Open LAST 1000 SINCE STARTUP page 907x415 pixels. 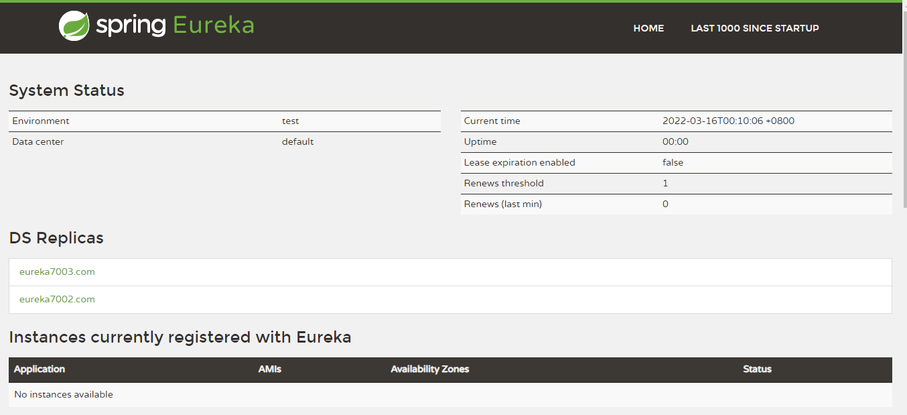click(x=755, y=28)
